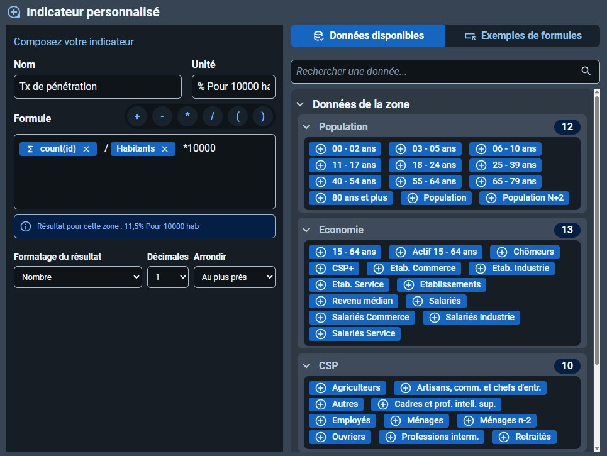Add Population N+2 data chip
This screenshot has height=456, width=607.
click(x=524, y=197)
